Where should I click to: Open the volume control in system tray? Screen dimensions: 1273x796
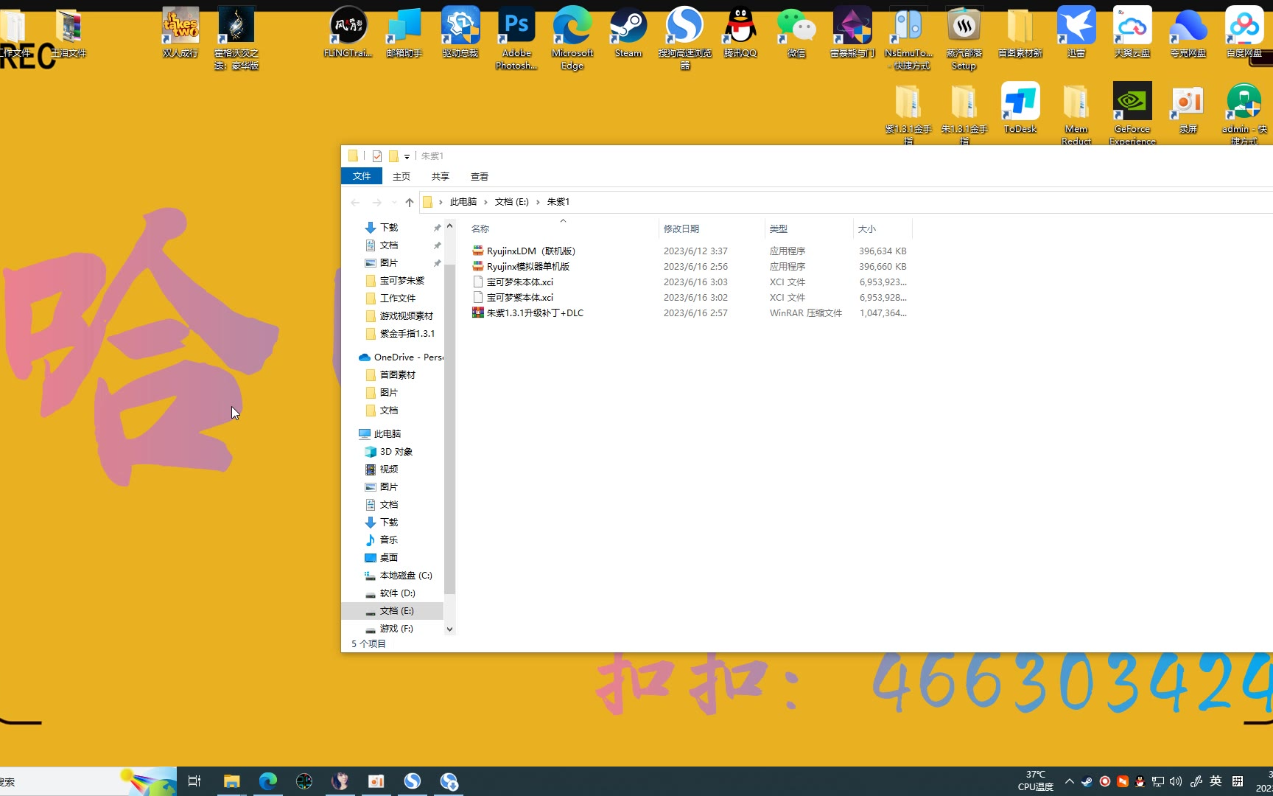tap(1176, 781)
